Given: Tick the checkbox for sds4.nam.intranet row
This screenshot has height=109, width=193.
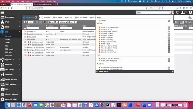Looking at the screenshot, I should click(x=25, y=55).
